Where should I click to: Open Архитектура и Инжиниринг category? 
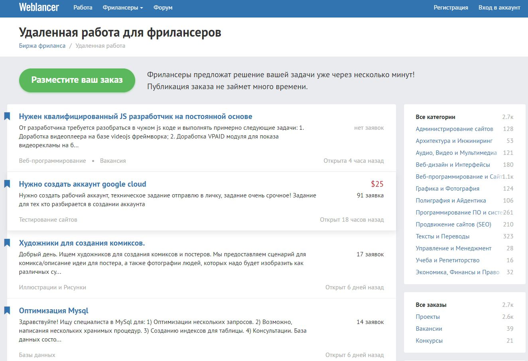[454, 141]
